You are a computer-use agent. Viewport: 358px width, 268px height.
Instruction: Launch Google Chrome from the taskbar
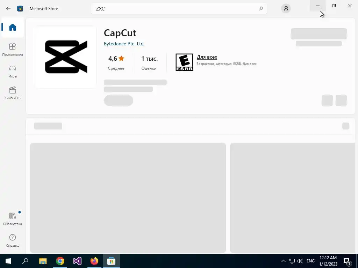point(60,261)
